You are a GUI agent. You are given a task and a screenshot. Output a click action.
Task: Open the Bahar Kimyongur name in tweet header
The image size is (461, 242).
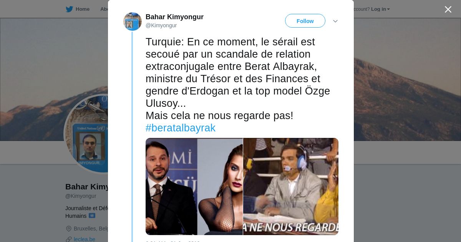click(174, 17)
